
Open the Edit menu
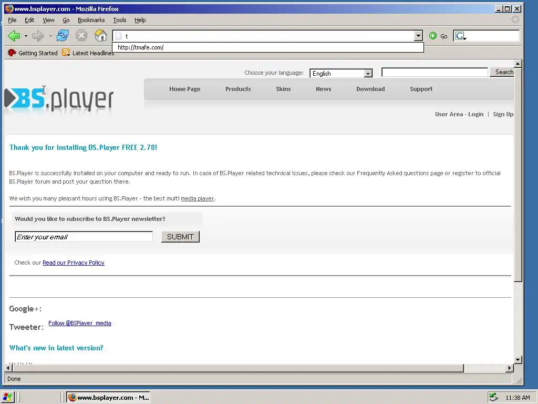point(29,20)
